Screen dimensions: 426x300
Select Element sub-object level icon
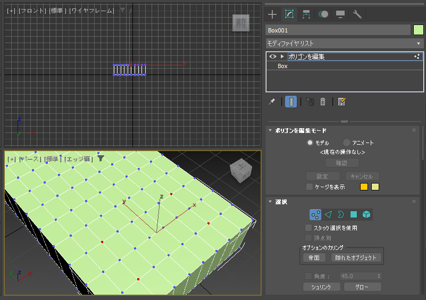click(x=366, y=215)
